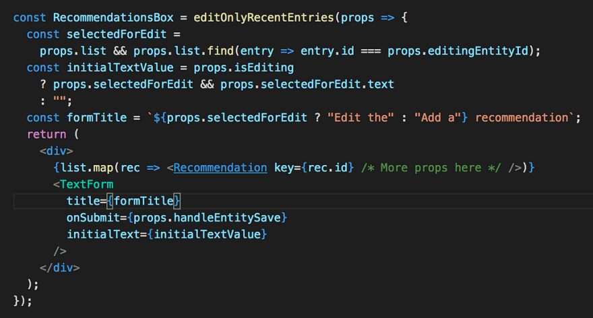Click the "Edit the" string literal
Viewport: 593px width, 318px height.
coord(361,118)
